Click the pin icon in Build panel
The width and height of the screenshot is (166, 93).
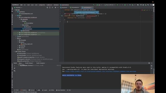tap(15, 68)
